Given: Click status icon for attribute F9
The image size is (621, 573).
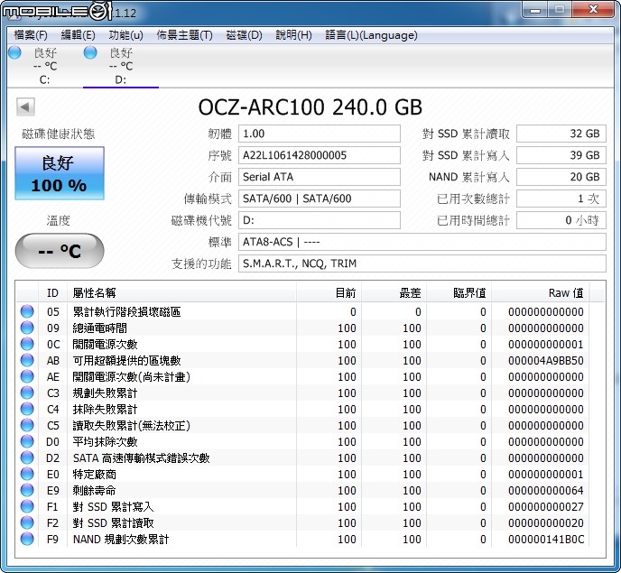Looking at the screenshot, I should click(27, 539).
